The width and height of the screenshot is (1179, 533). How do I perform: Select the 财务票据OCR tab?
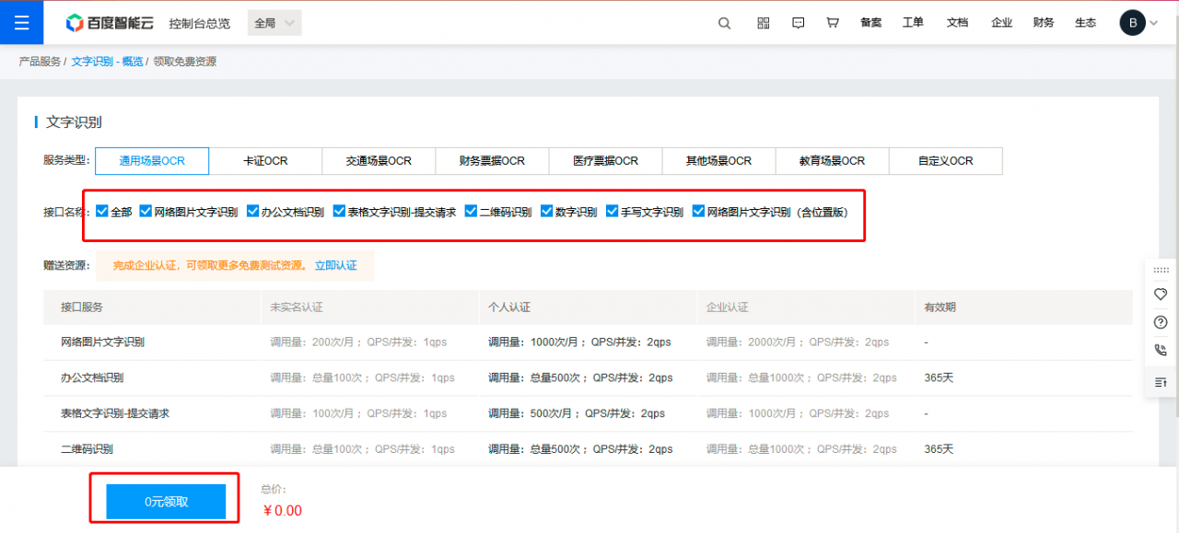point(492,160)
